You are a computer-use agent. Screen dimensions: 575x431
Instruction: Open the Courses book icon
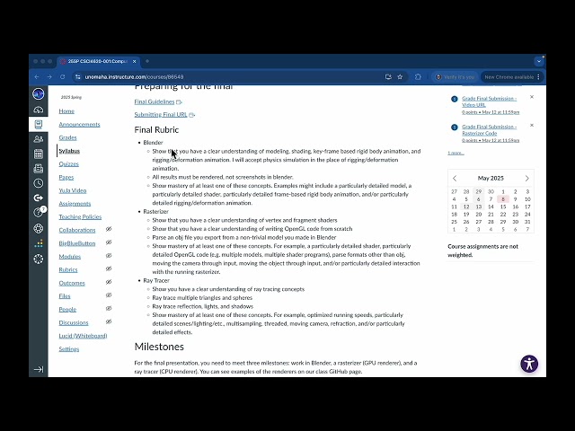[38, 124]
